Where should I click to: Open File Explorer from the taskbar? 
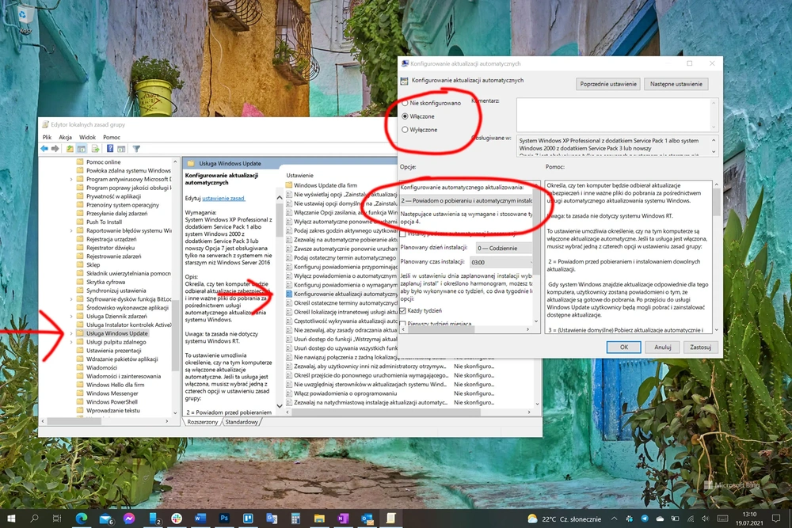tap(319, 518)
